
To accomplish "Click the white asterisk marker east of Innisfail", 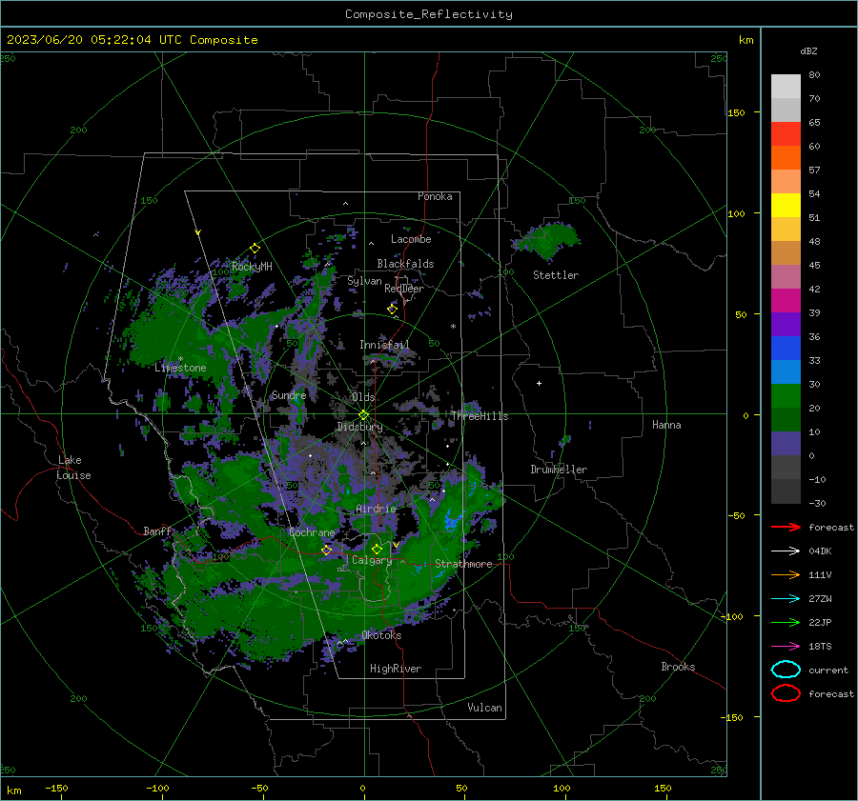I will point(453,327).
